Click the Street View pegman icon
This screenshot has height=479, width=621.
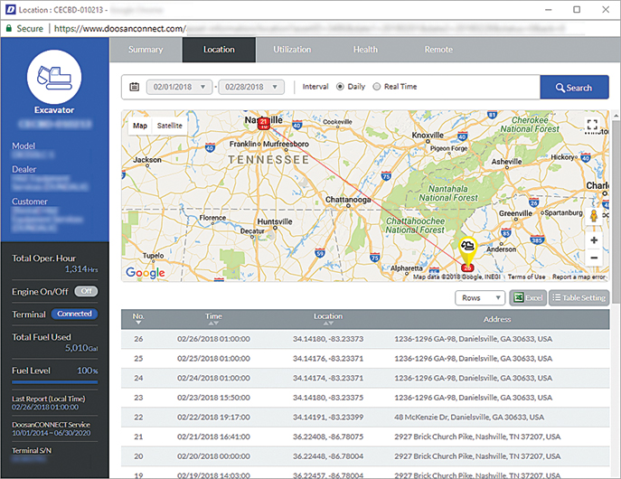594,217
